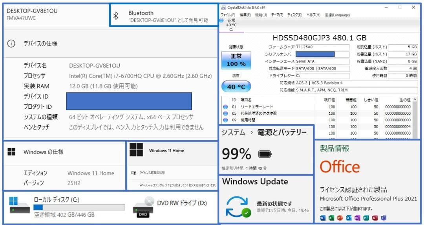The width and height of the screenshot is (424, 225).
Task: Open the ディスク(D) menu in CrystalDiskInfo
Action: pos(295,15)
